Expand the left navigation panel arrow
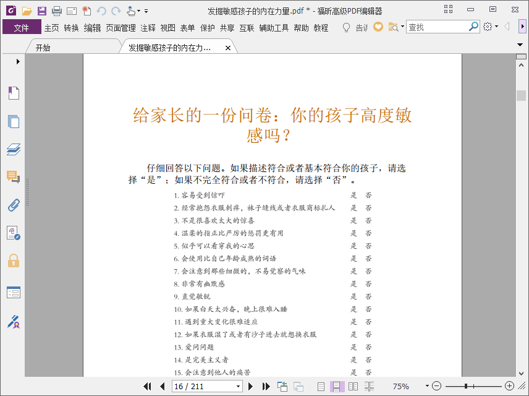This screenshot has height=396, width=529. 18,61
